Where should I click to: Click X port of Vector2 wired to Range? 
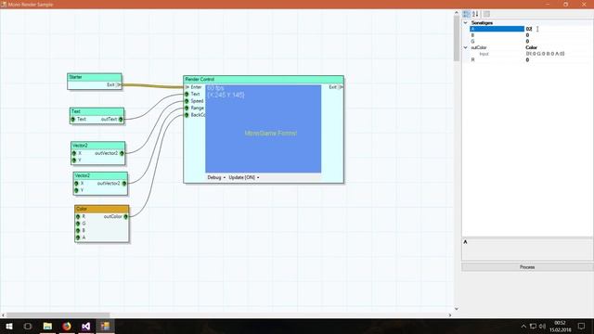tap(76, 184)
